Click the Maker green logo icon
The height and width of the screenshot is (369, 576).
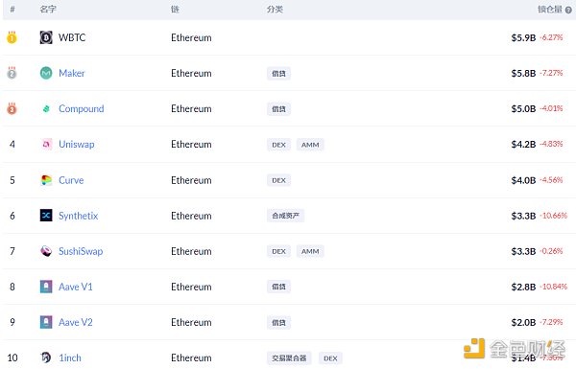[46, 73]
